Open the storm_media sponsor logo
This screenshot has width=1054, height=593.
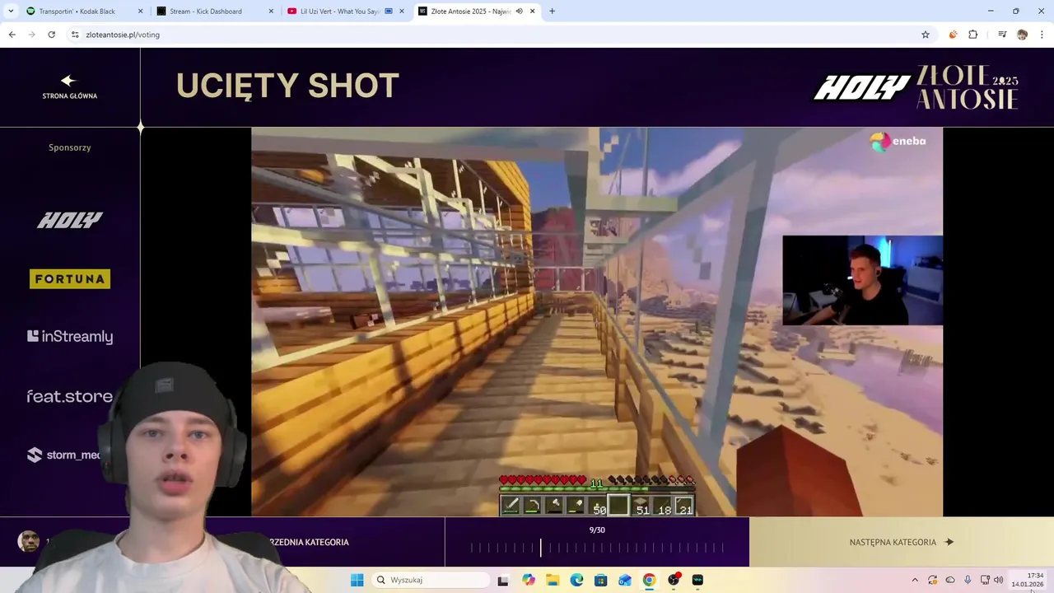tap(64, 455)
